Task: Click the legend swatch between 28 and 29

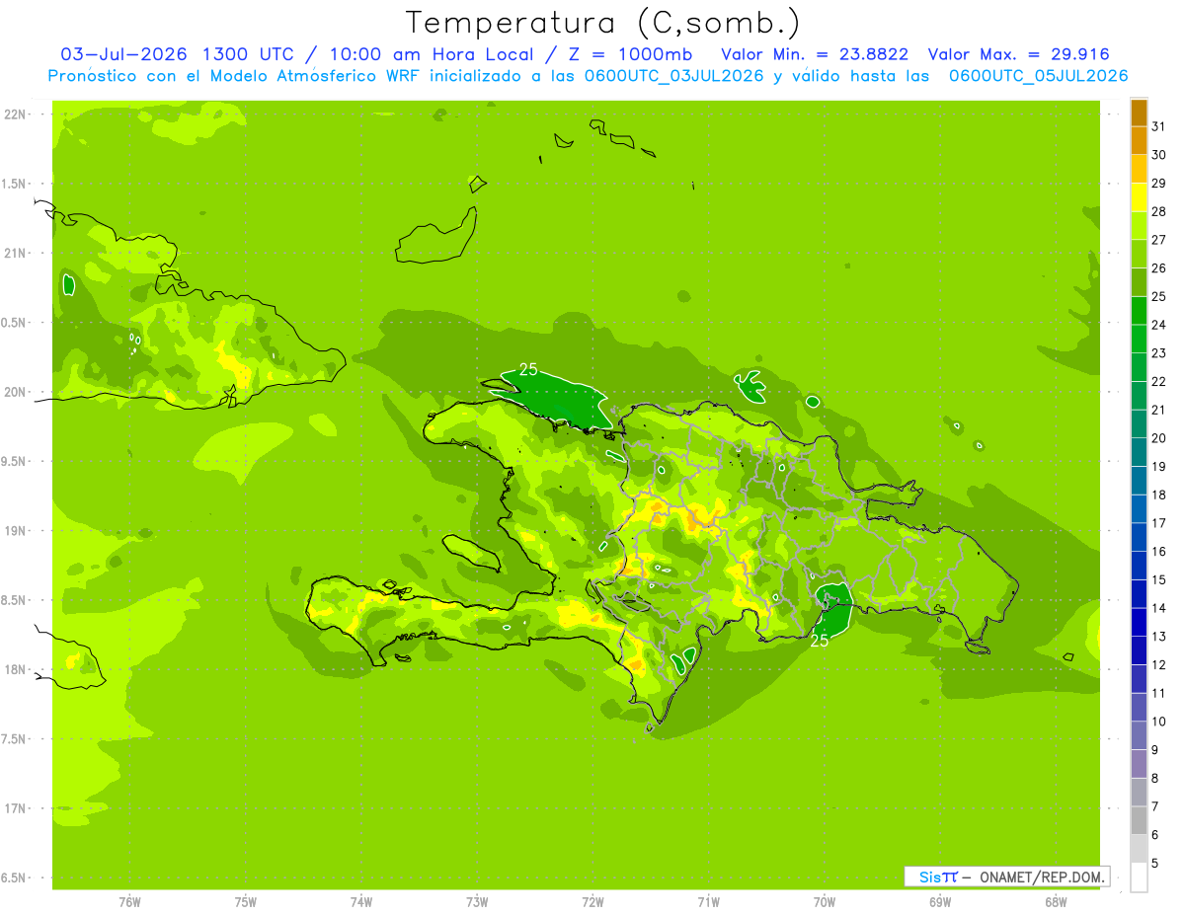Action: click(1139, 197)
